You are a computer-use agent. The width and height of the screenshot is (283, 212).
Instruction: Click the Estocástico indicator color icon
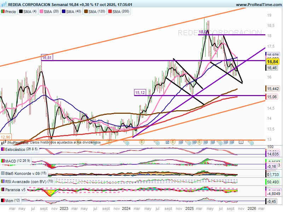click(3, 149)
